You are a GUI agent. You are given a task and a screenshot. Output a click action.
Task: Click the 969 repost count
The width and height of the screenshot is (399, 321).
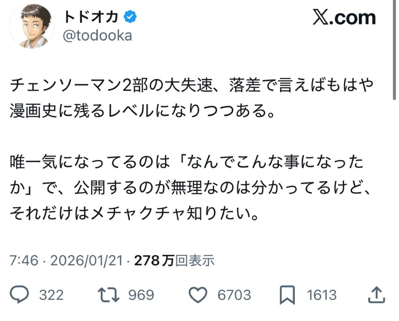click(x=141, y=295)
